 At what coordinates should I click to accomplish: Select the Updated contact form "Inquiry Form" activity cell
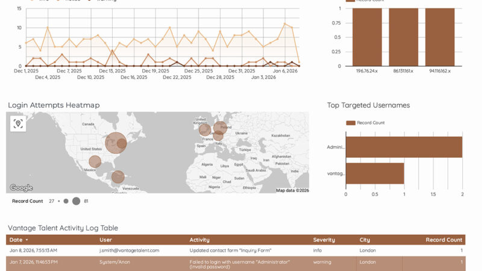[230, 251]
